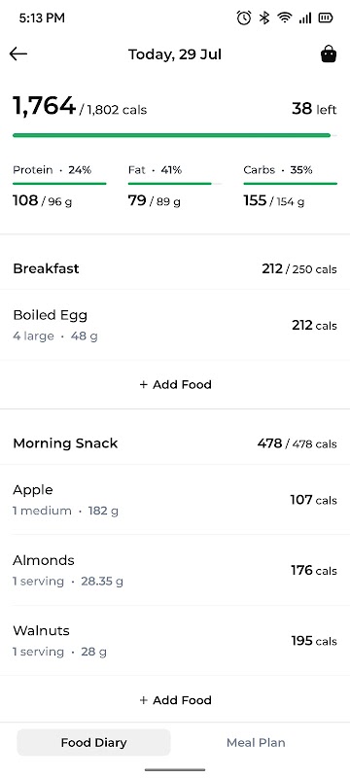Image resolution: width=350 pixels, height=778 pixels.
Task: Tap the Breakfast section header
Action: pos(175,269)
